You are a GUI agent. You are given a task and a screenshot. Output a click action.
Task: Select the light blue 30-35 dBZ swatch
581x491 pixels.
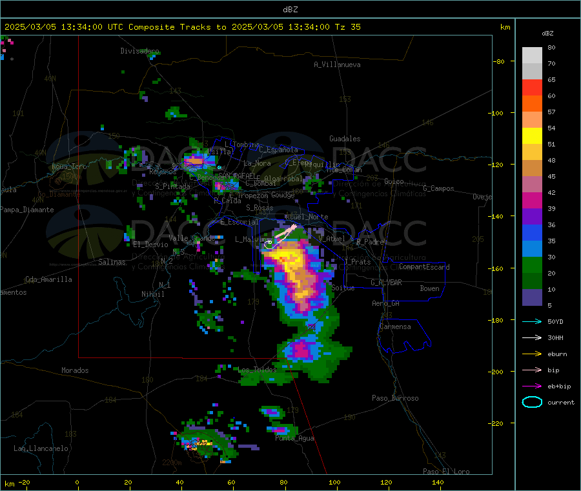[x=532, y=249]
